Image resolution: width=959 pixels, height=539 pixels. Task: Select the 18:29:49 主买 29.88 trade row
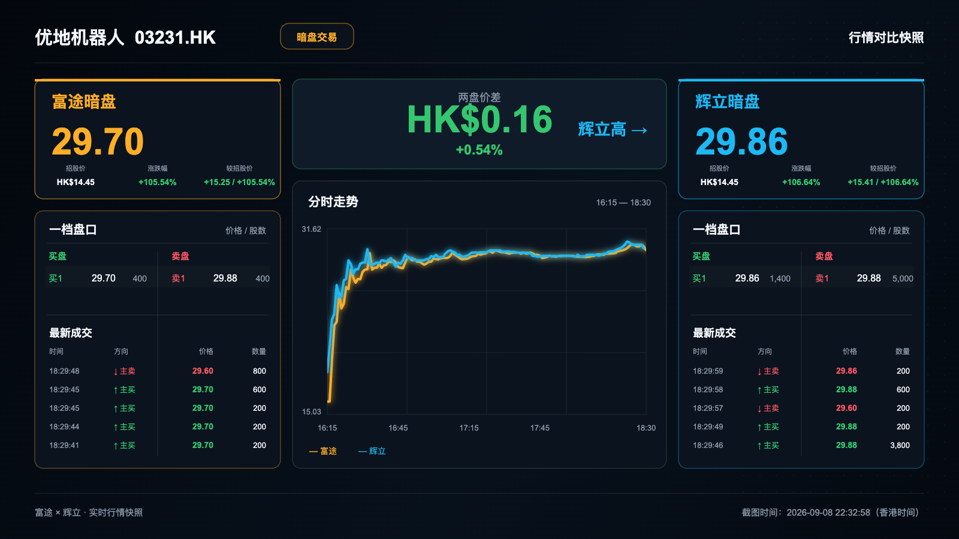point(801,427)
